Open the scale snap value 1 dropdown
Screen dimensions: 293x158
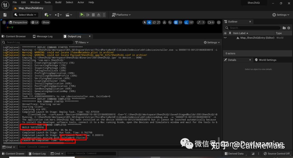(x=203, y=22)
